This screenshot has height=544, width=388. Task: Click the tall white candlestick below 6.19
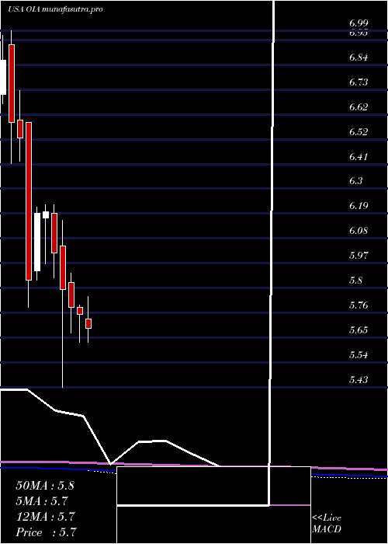pyautogui.click(x=37, y=242)
